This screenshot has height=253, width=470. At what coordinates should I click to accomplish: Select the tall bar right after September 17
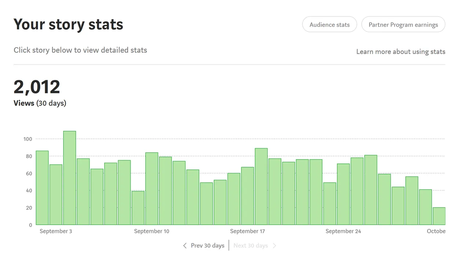click(261, 186)
